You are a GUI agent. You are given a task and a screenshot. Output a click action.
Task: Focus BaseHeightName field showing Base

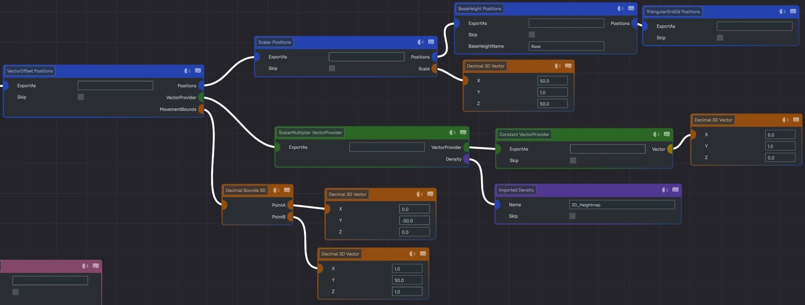566,46
